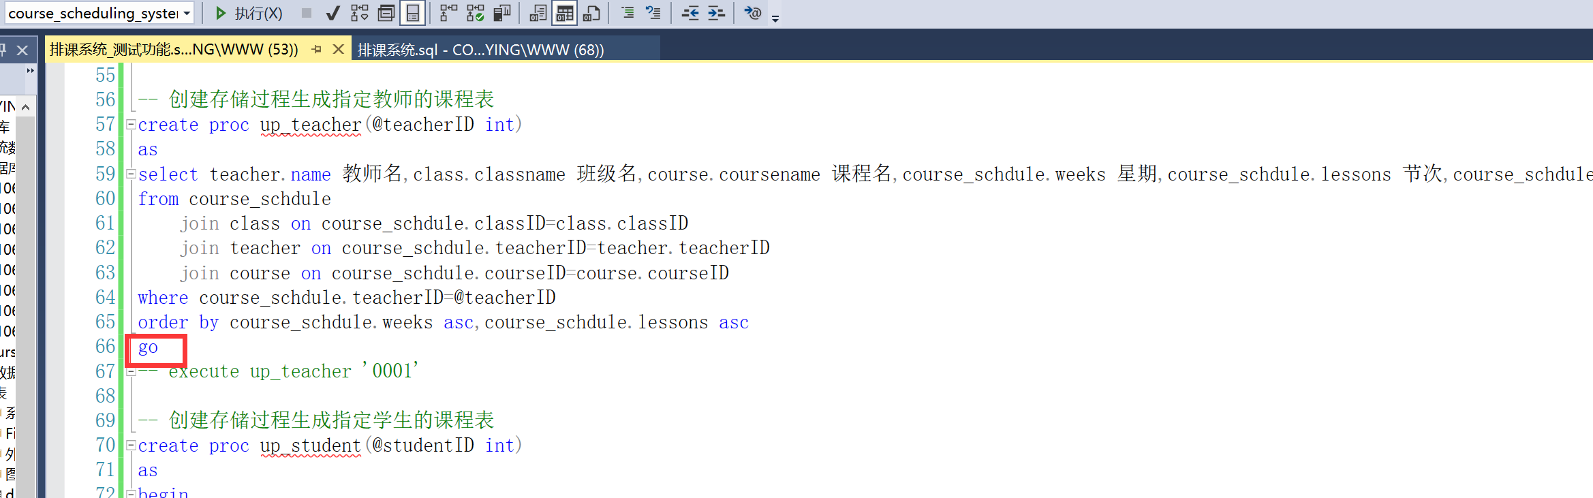
Task: Toggle the IntelliSense enabled button
Action: pyautogui.click(x=412, y=13)
